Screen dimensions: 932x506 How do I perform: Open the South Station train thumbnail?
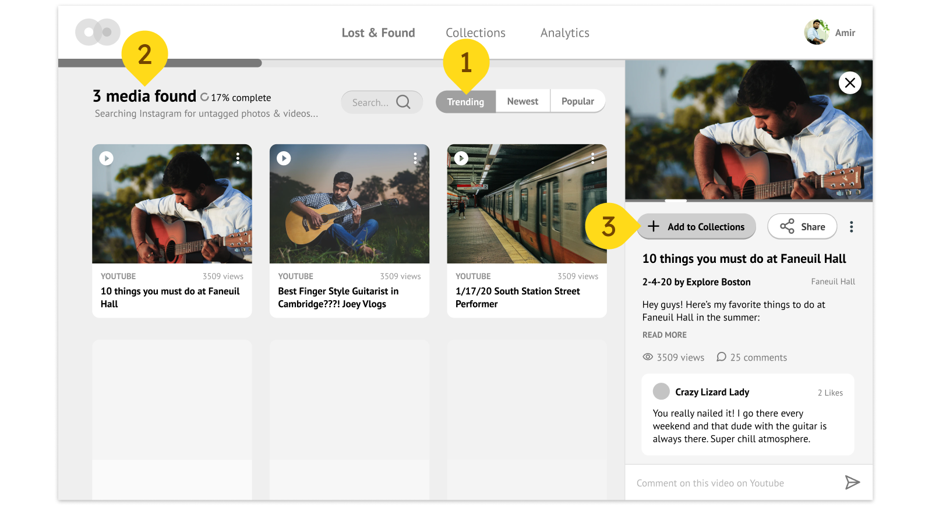pyautogui.click(x=527, y=204)
